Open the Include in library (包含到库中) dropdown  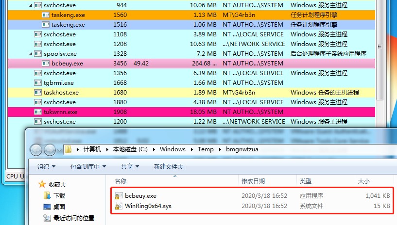tap(88, 166)
